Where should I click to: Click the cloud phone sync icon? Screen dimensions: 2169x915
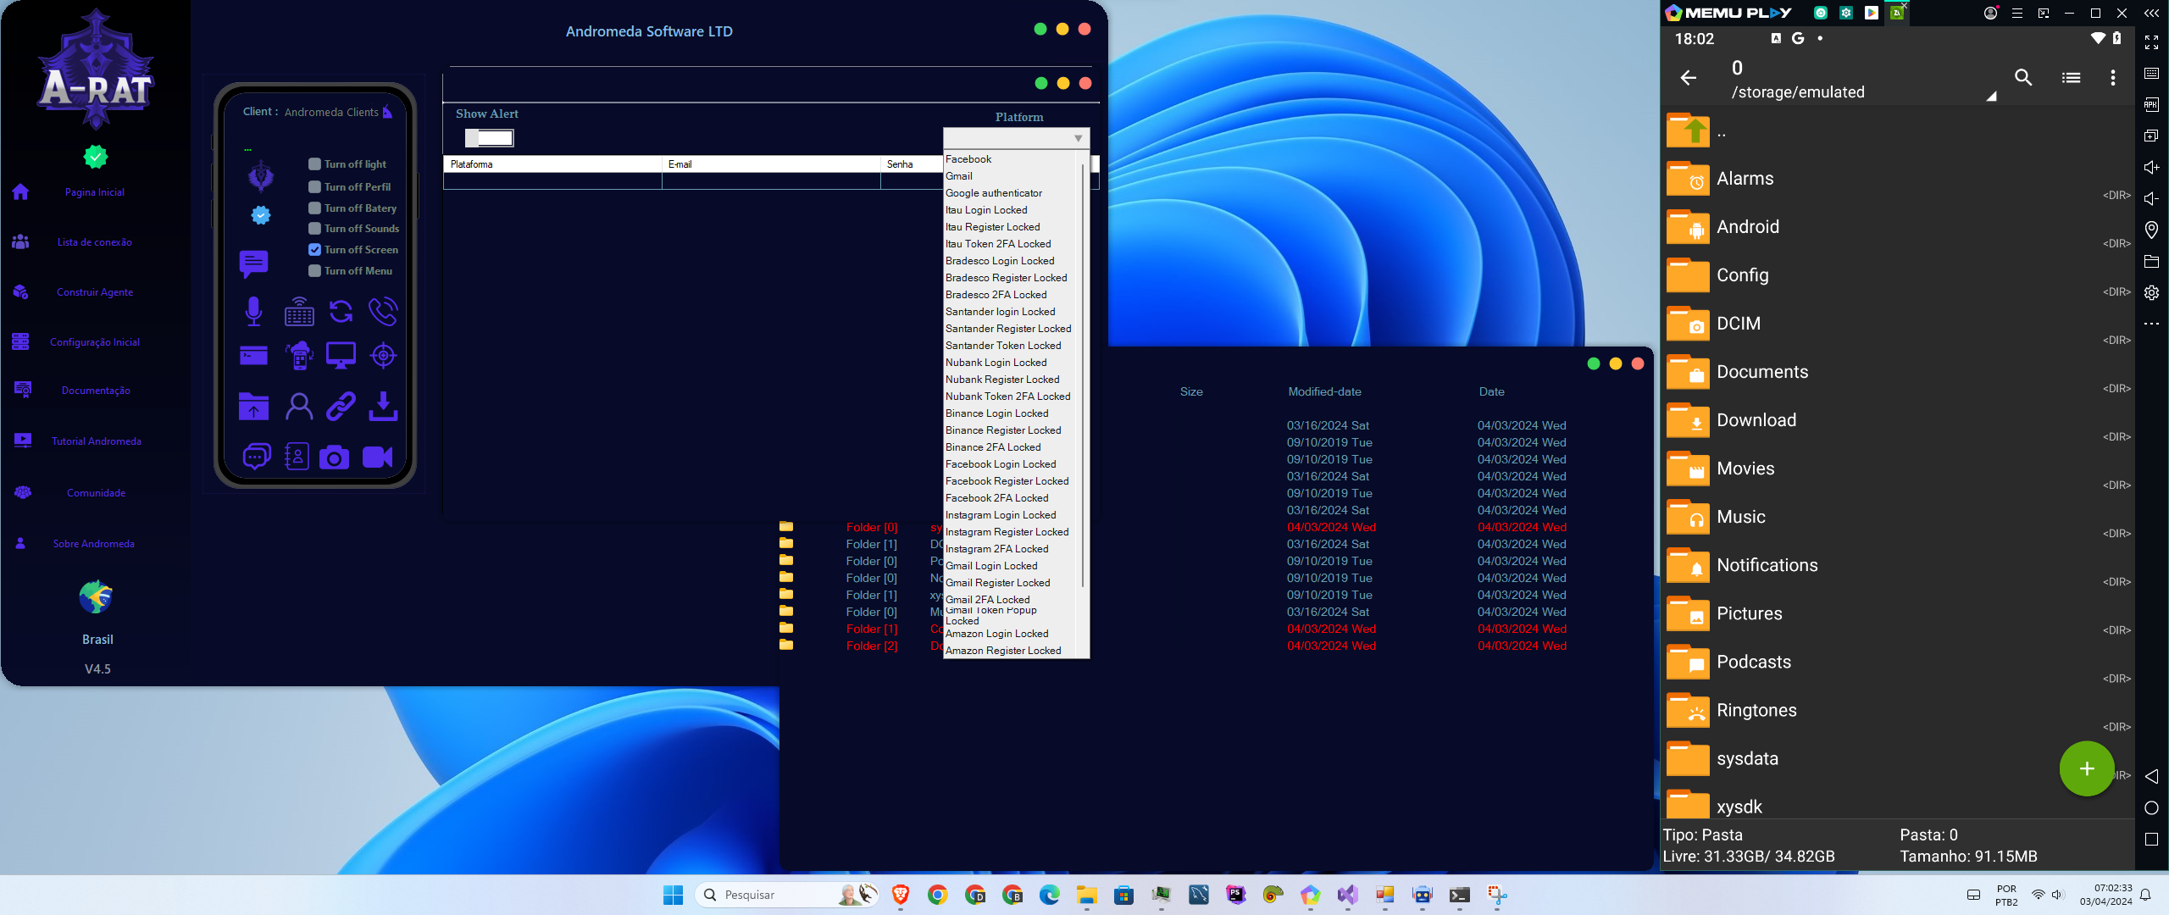299,355
